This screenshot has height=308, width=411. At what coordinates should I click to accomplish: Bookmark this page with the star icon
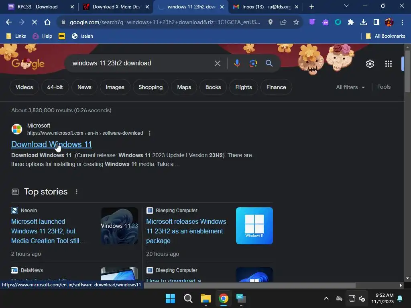296,22
